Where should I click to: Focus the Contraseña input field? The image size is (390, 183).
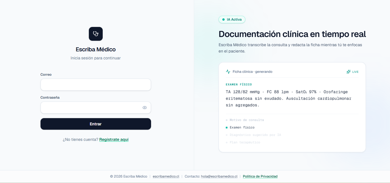coord(96,108)
